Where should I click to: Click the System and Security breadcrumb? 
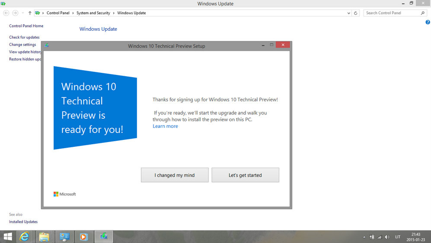point(93,13)
